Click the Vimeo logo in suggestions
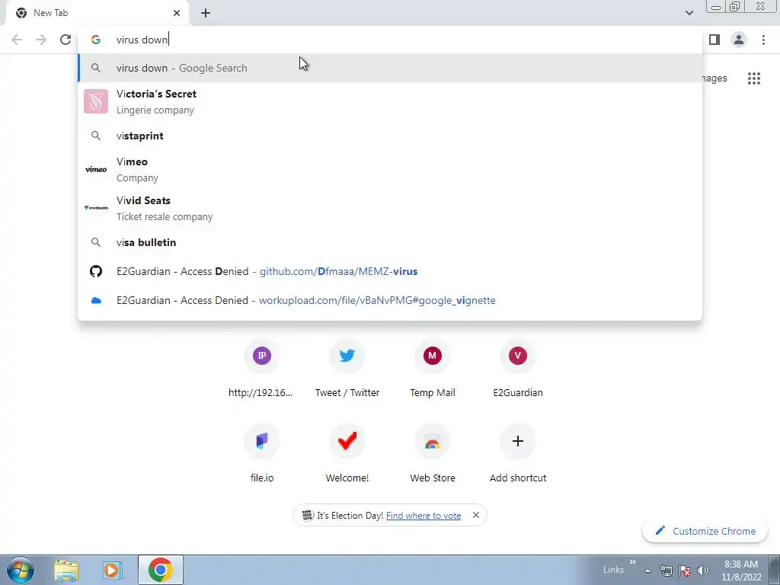Screen dimensions: 780x585 click(x=96, y=170)
